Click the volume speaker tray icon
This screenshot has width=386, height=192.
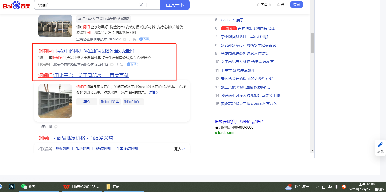[x=330, y=187]
